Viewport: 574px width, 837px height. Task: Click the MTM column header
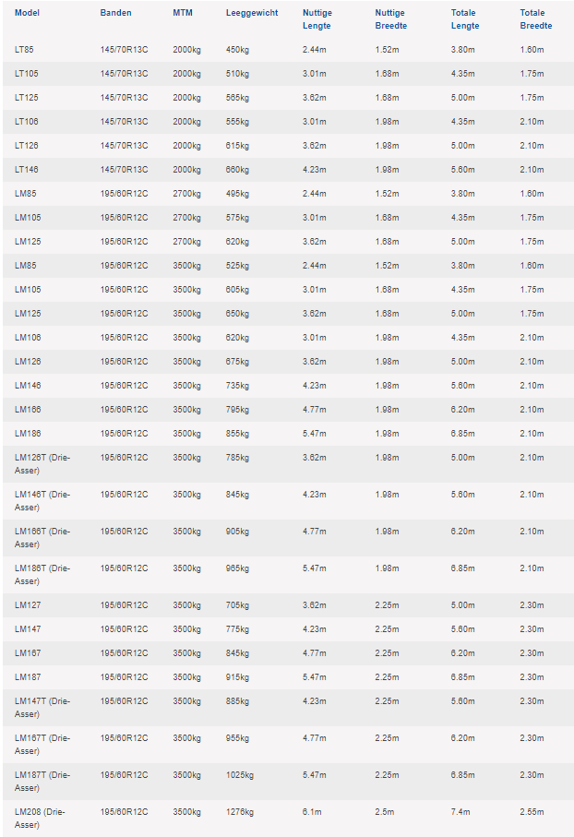click(183, 13)
